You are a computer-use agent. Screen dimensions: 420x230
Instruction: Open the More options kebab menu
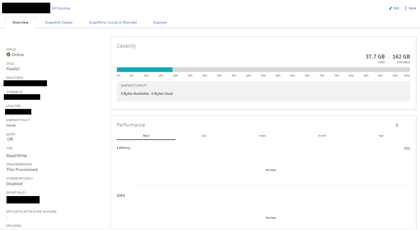tap(406, 8)
